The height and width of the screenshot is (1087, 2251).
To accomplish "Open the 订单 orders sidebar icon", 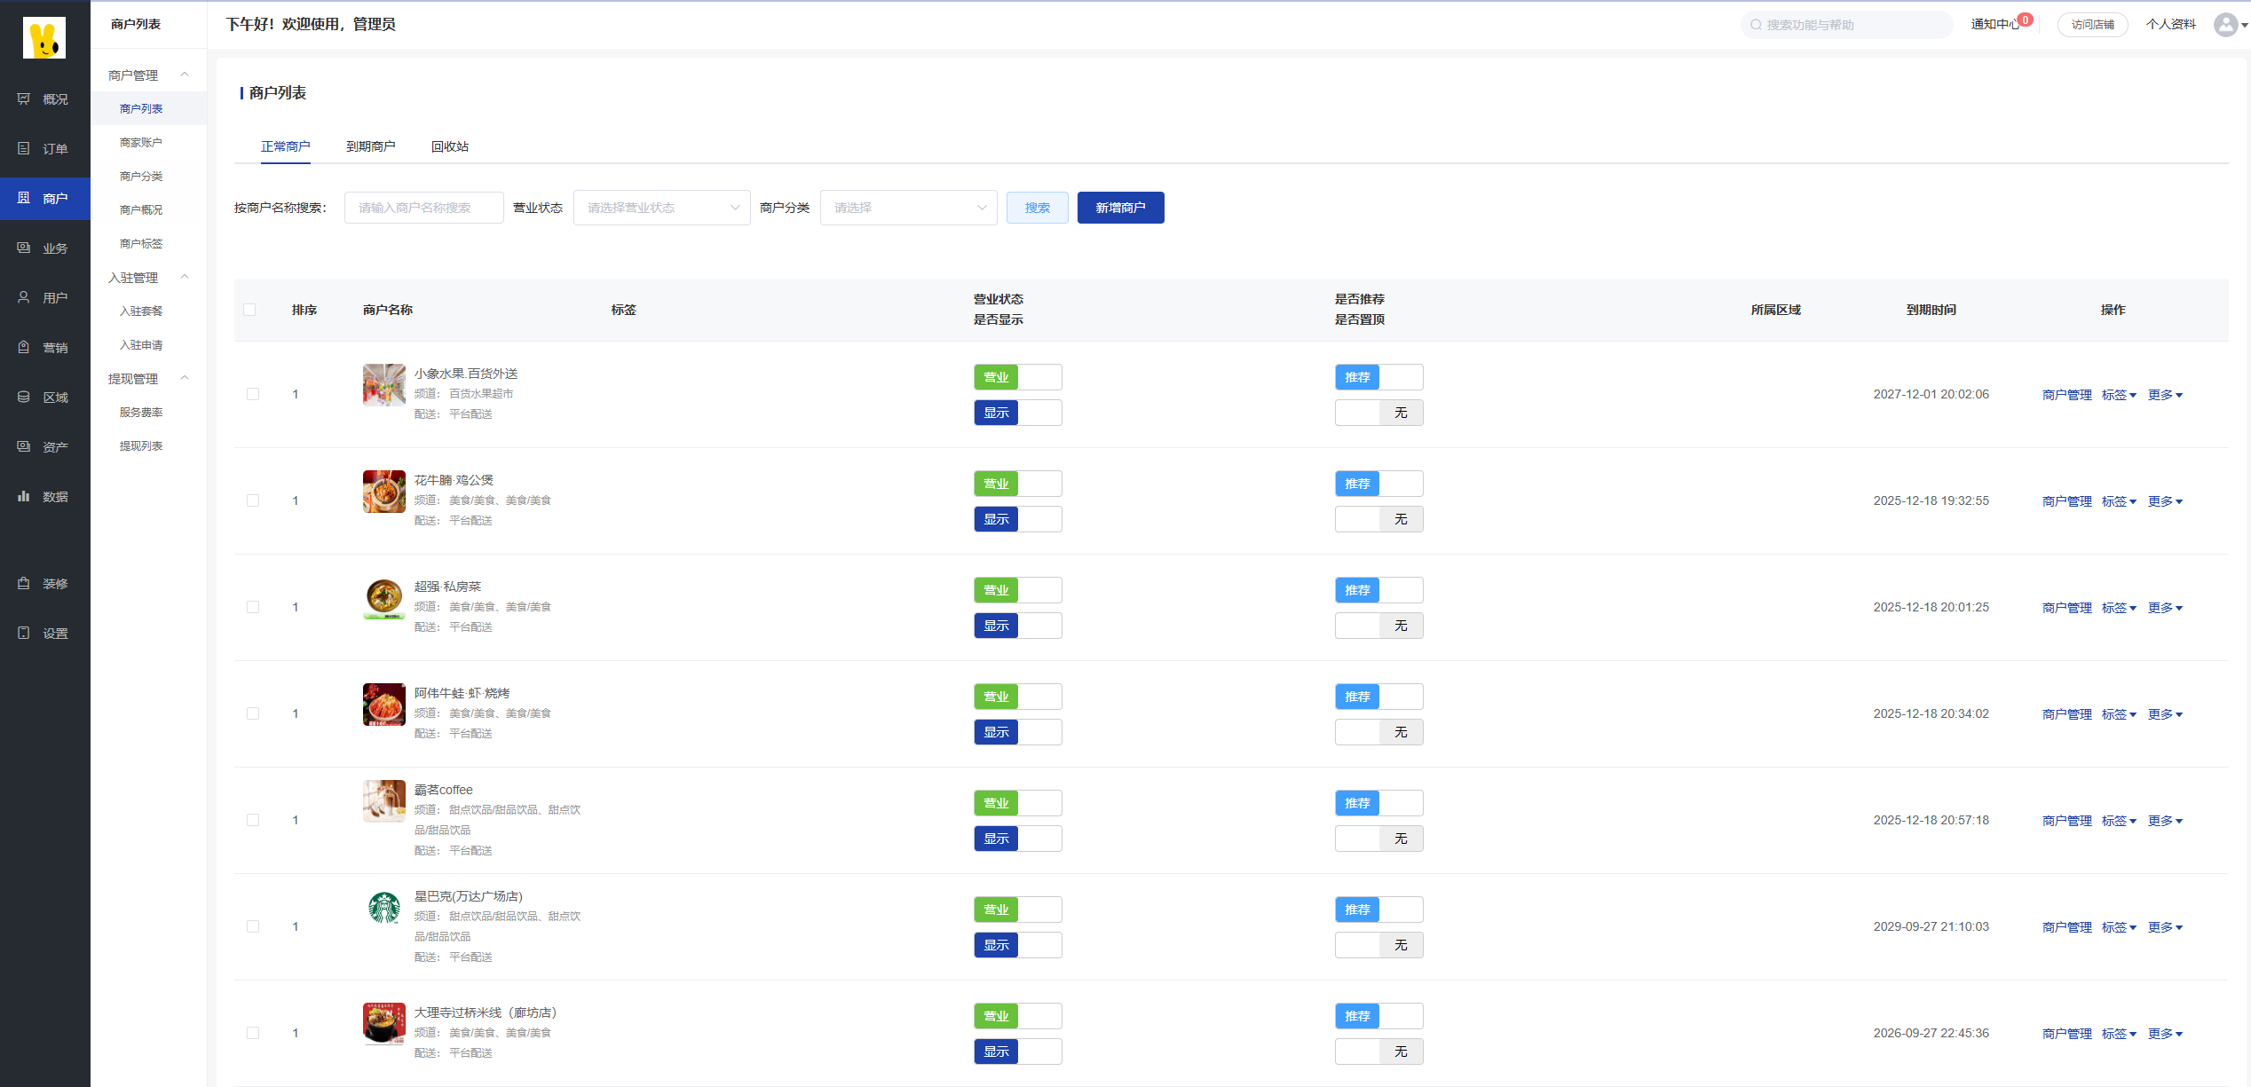I will click(24, 148).
